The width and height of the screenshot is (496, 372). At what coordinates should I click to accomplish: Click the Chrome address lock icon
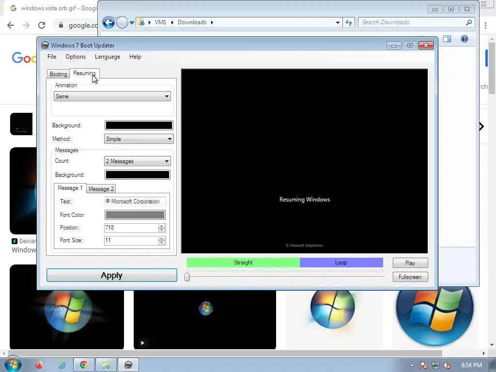point(61,25)
